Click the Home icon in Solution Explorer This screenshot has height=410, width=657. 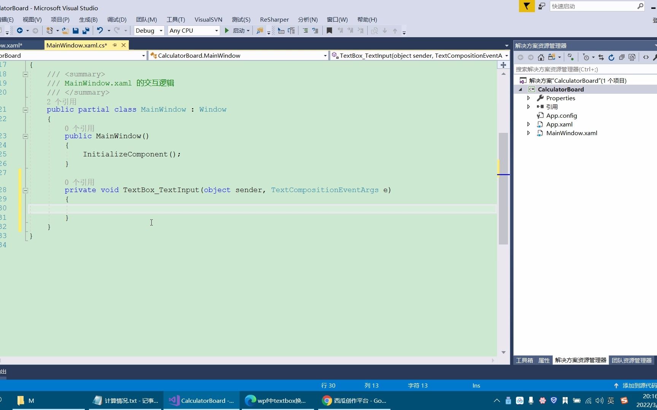541,57
